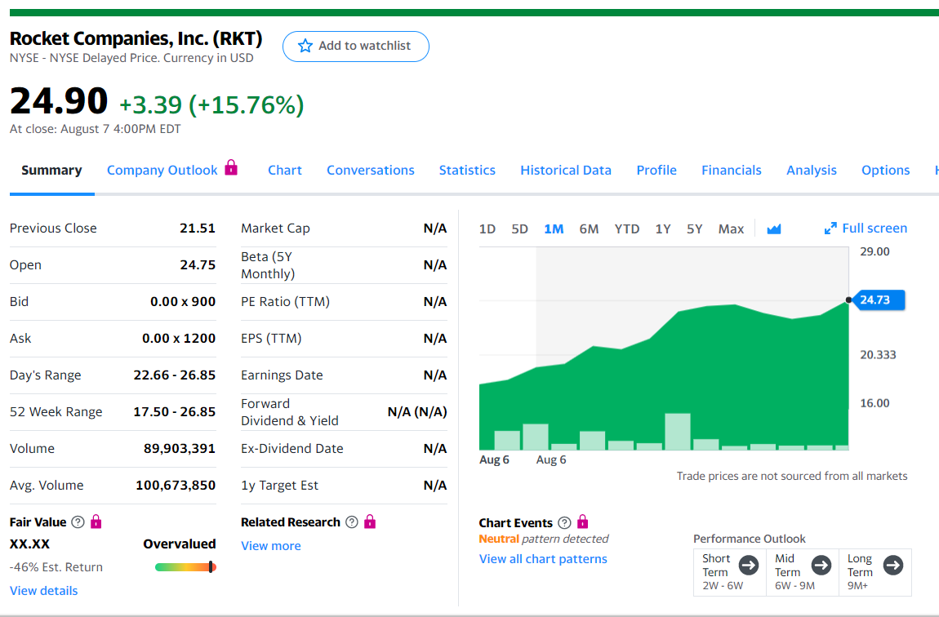Go to the Conversations tab
The image size is (939, 617).
pyautogui.click(x=370, y=170)
